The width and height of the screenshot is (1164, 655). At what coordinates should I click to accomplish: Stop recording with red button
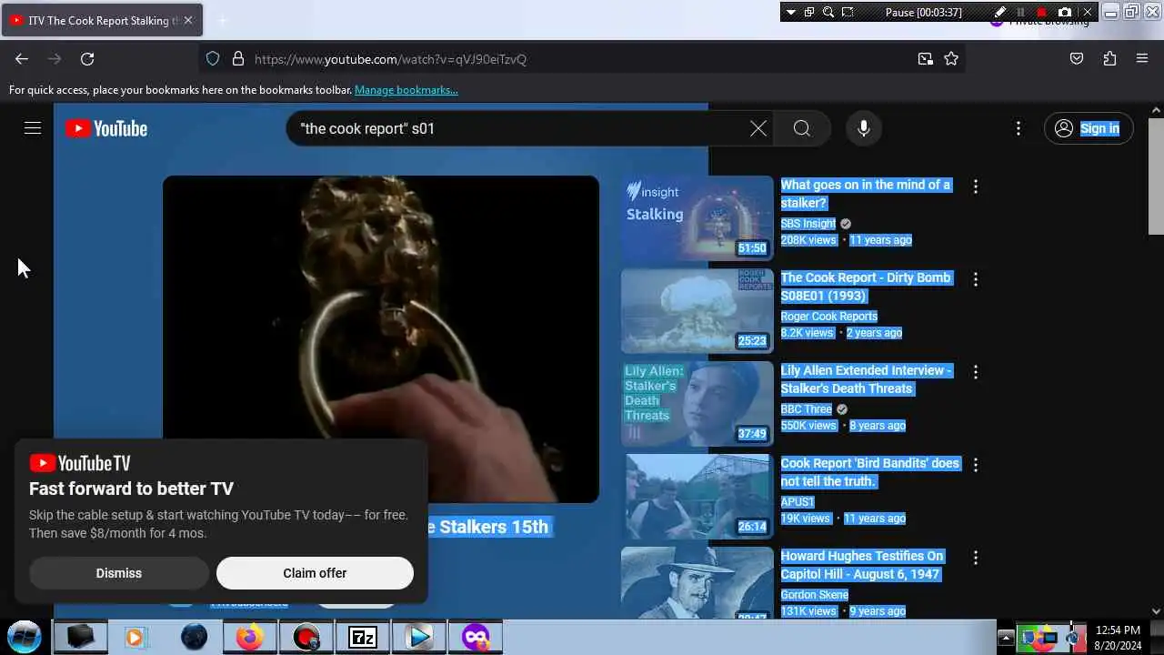pyautogui.click(x=1042, y=12)
